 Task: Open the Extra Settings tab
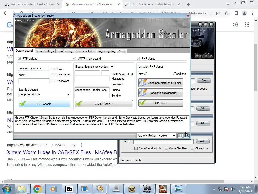[65, 51]
